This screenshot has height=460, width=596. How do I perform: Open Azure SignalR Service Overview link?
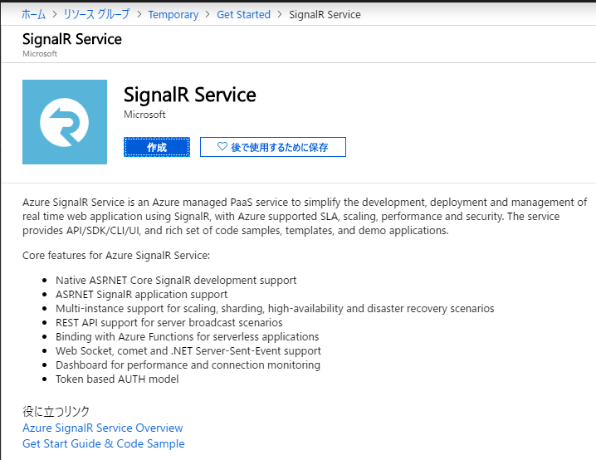[103, 428]
